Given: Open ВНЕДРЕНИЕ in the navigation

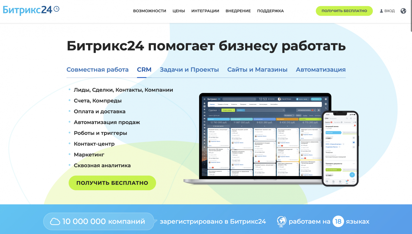Looking at the screenshot, I should point(238,11).
